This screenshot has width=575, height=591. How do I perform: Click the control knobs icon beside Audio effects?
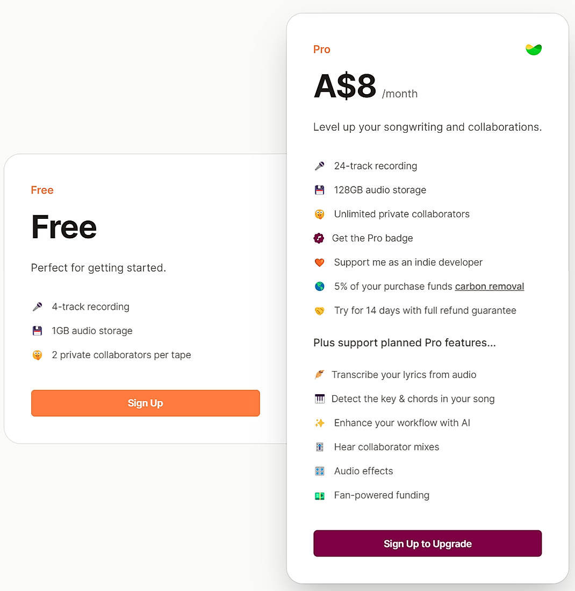(x=321, y=471)
